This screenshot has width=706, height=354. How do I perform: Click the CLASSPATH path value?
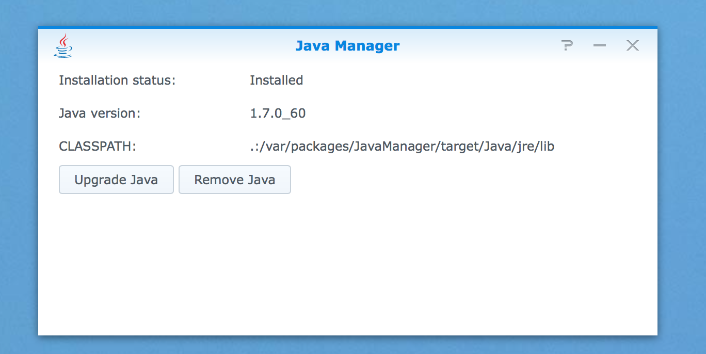[402, 147]
